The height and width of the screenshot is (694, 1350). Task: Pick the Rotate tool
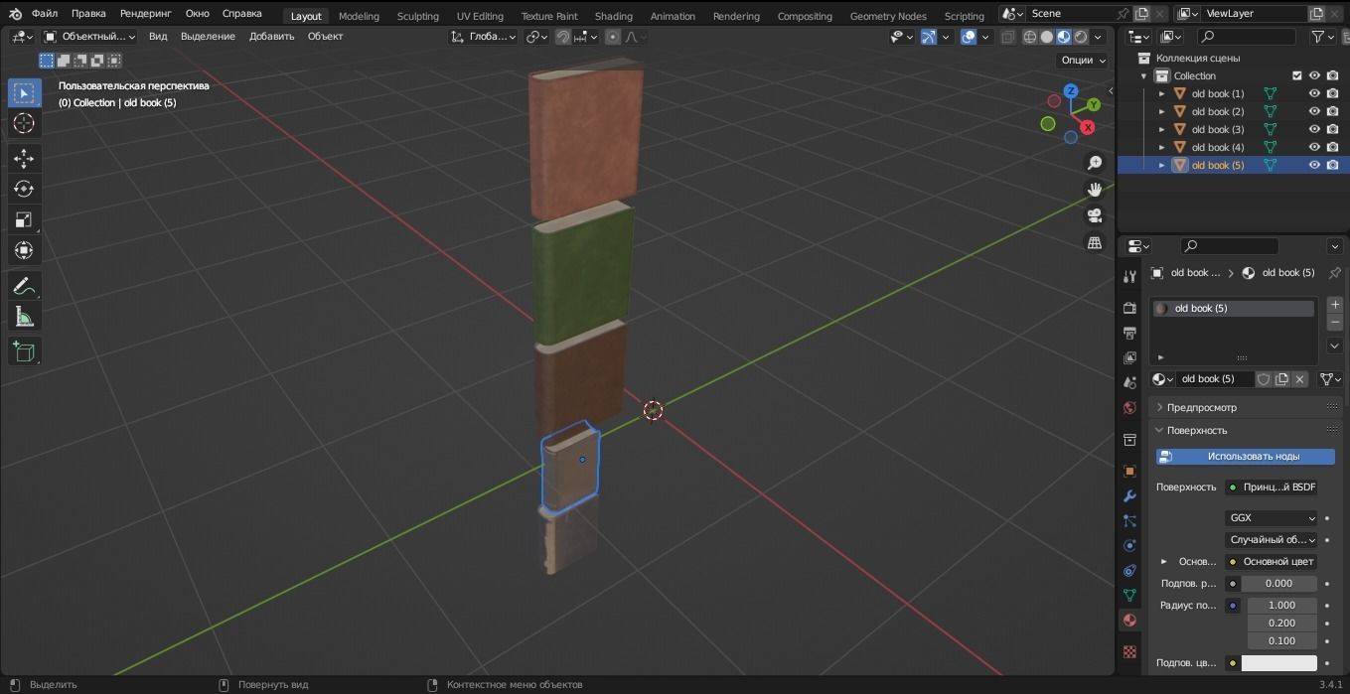pyautogui.click(x=24, y=189)
